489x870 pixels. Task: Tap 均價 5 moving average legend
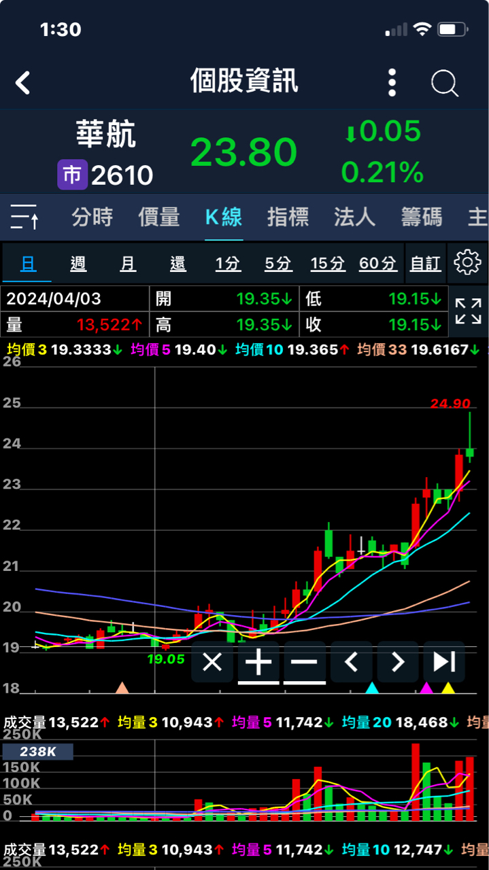coord(179,349)
